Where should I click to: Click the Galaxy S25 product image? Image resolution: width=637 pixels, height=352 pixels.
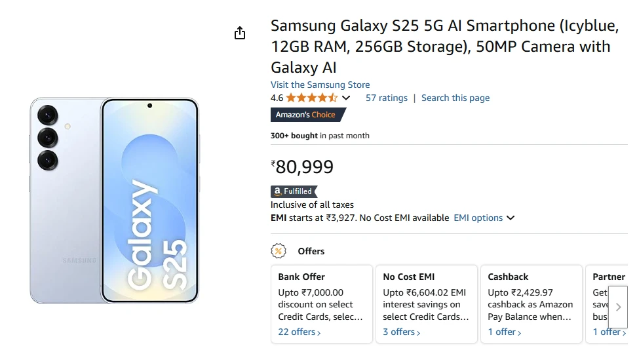point(114,200)
